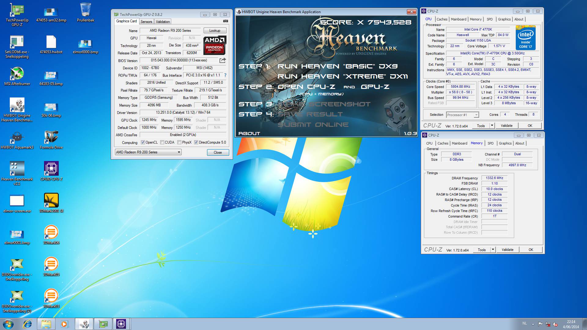Launch 3DMark03 desktop shortcut
The image size is (587, 330).
[51, 298]
